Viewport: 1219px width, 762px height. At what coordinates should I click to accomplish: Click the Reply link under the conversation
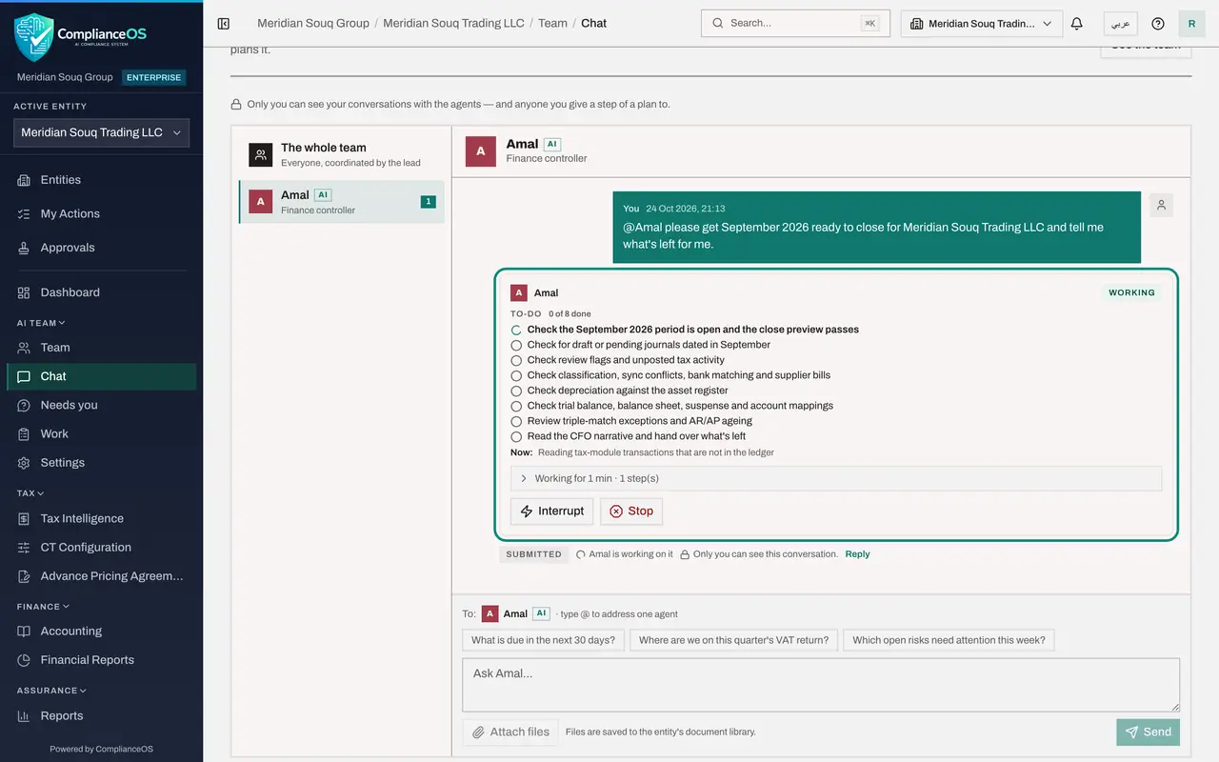pyautogui.click(x=857, y=554)
